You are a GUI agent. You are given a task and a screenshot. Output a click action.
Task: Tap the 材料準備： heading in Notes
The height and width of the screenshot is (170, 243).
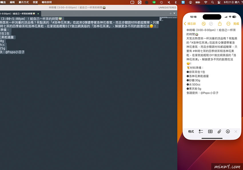[195, 68]
